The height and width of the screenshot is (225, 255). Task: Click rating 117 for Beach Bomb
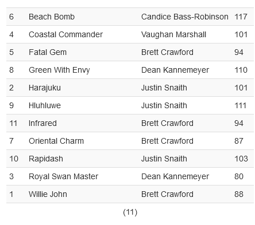241,17
